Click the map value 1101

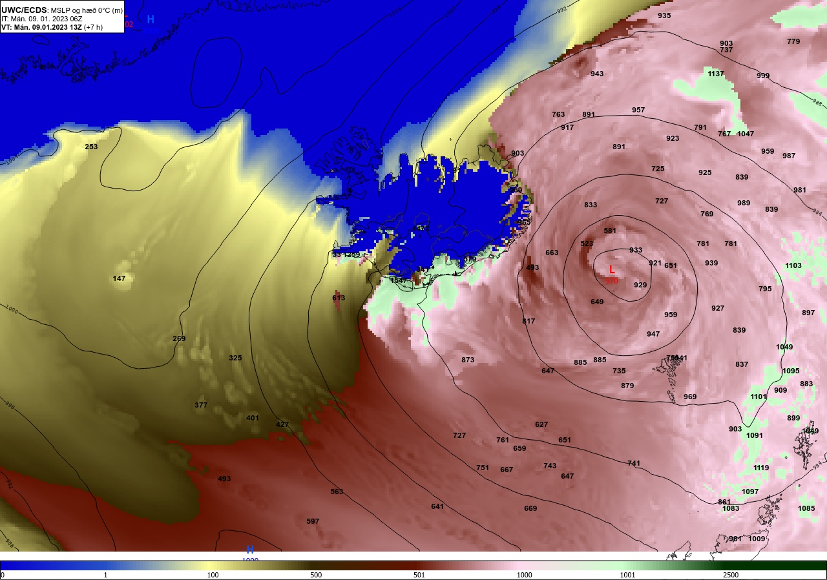(x=759, y=397)
